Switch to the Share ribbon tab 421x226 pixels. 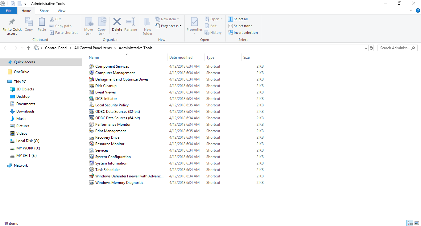click(44, 11)
